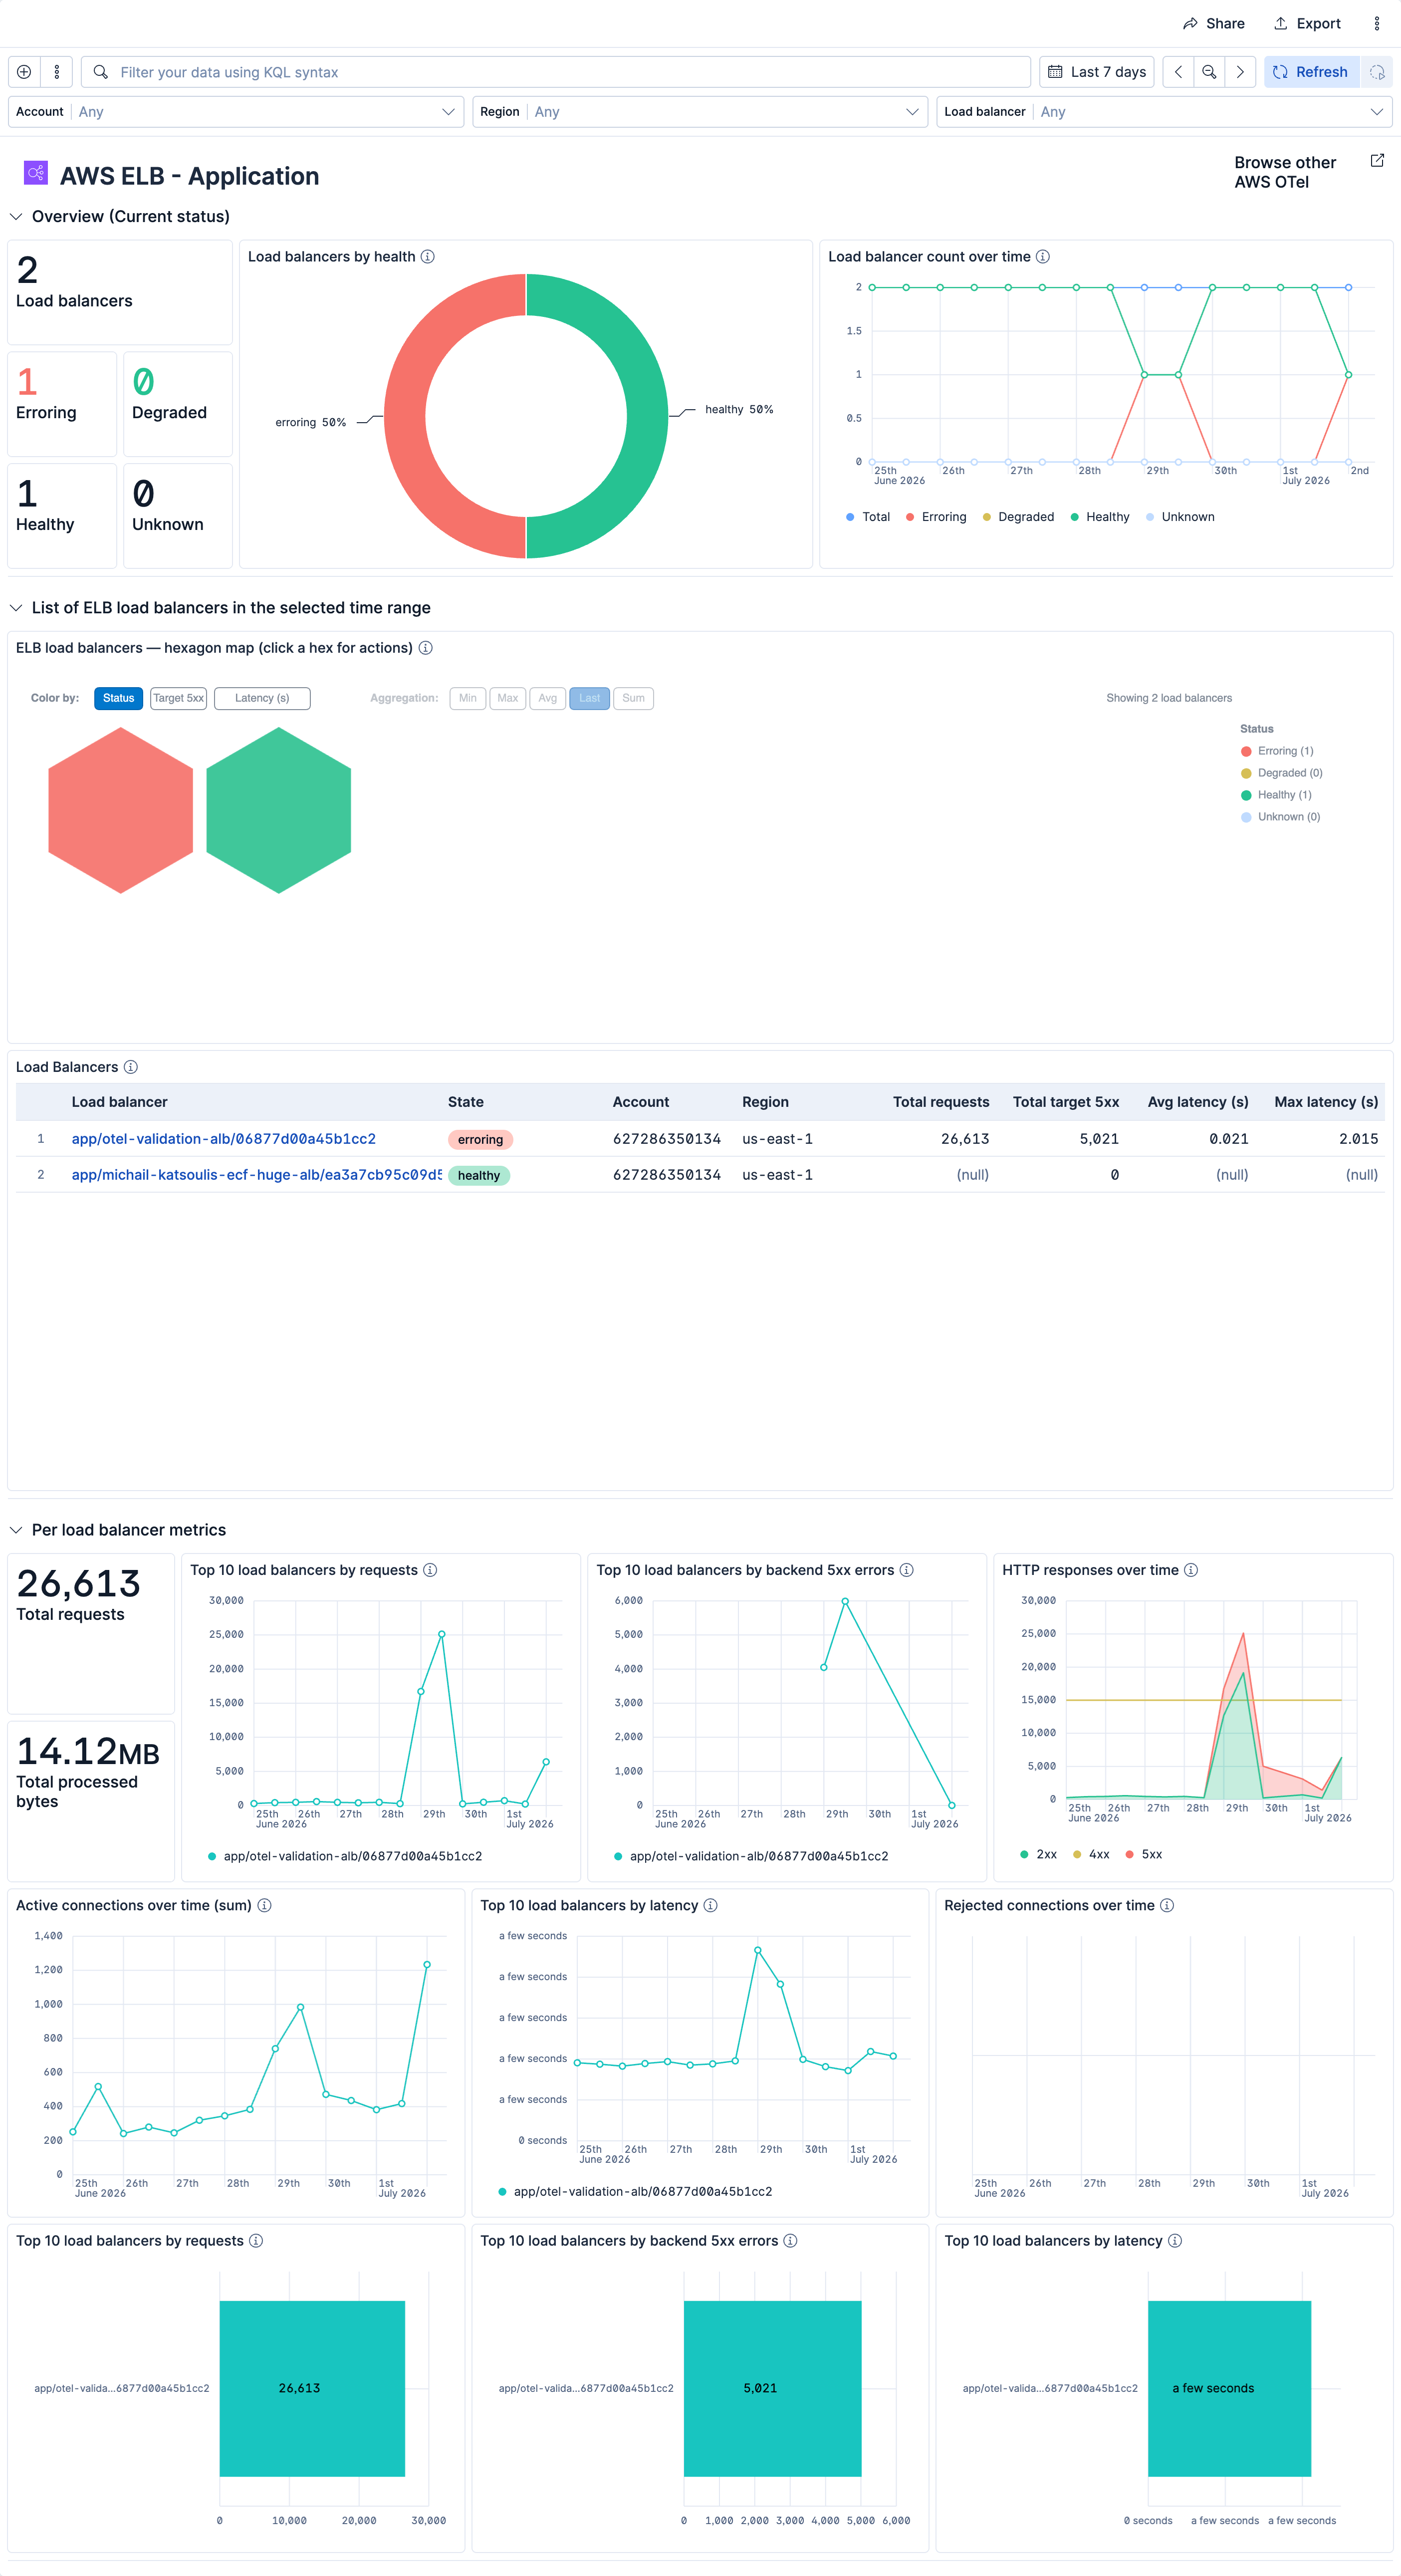Open the top-right kebab options menu
1401x2576 pixels.
[1377, 24]
